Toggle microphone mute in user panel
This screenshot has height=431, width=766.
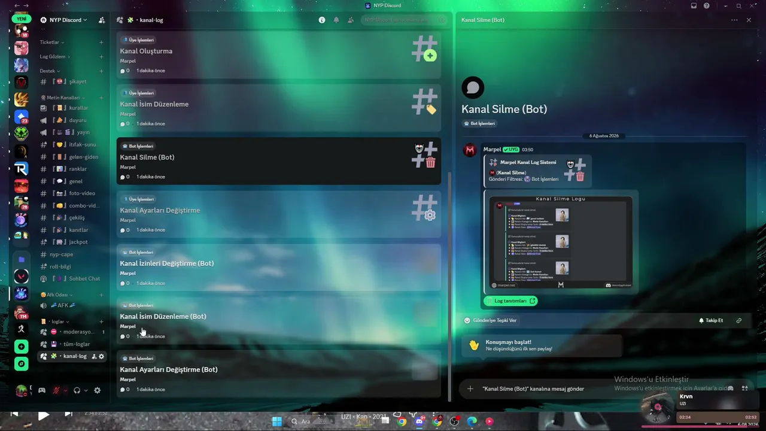pyautogui.click(x=56, y=390)
